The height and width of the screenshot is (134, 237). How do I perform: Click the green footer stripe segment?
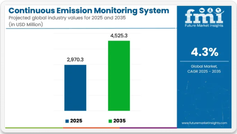tap(34, 128)
